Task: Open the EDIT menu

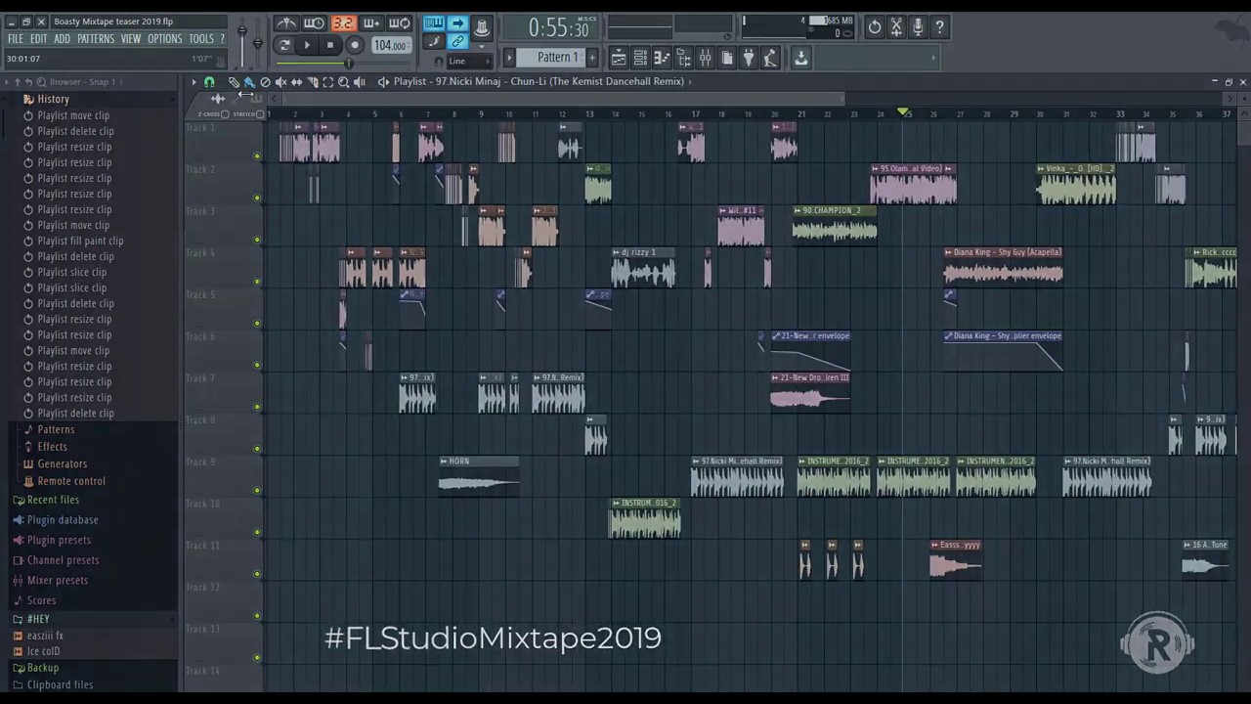Action: [38, 39]
